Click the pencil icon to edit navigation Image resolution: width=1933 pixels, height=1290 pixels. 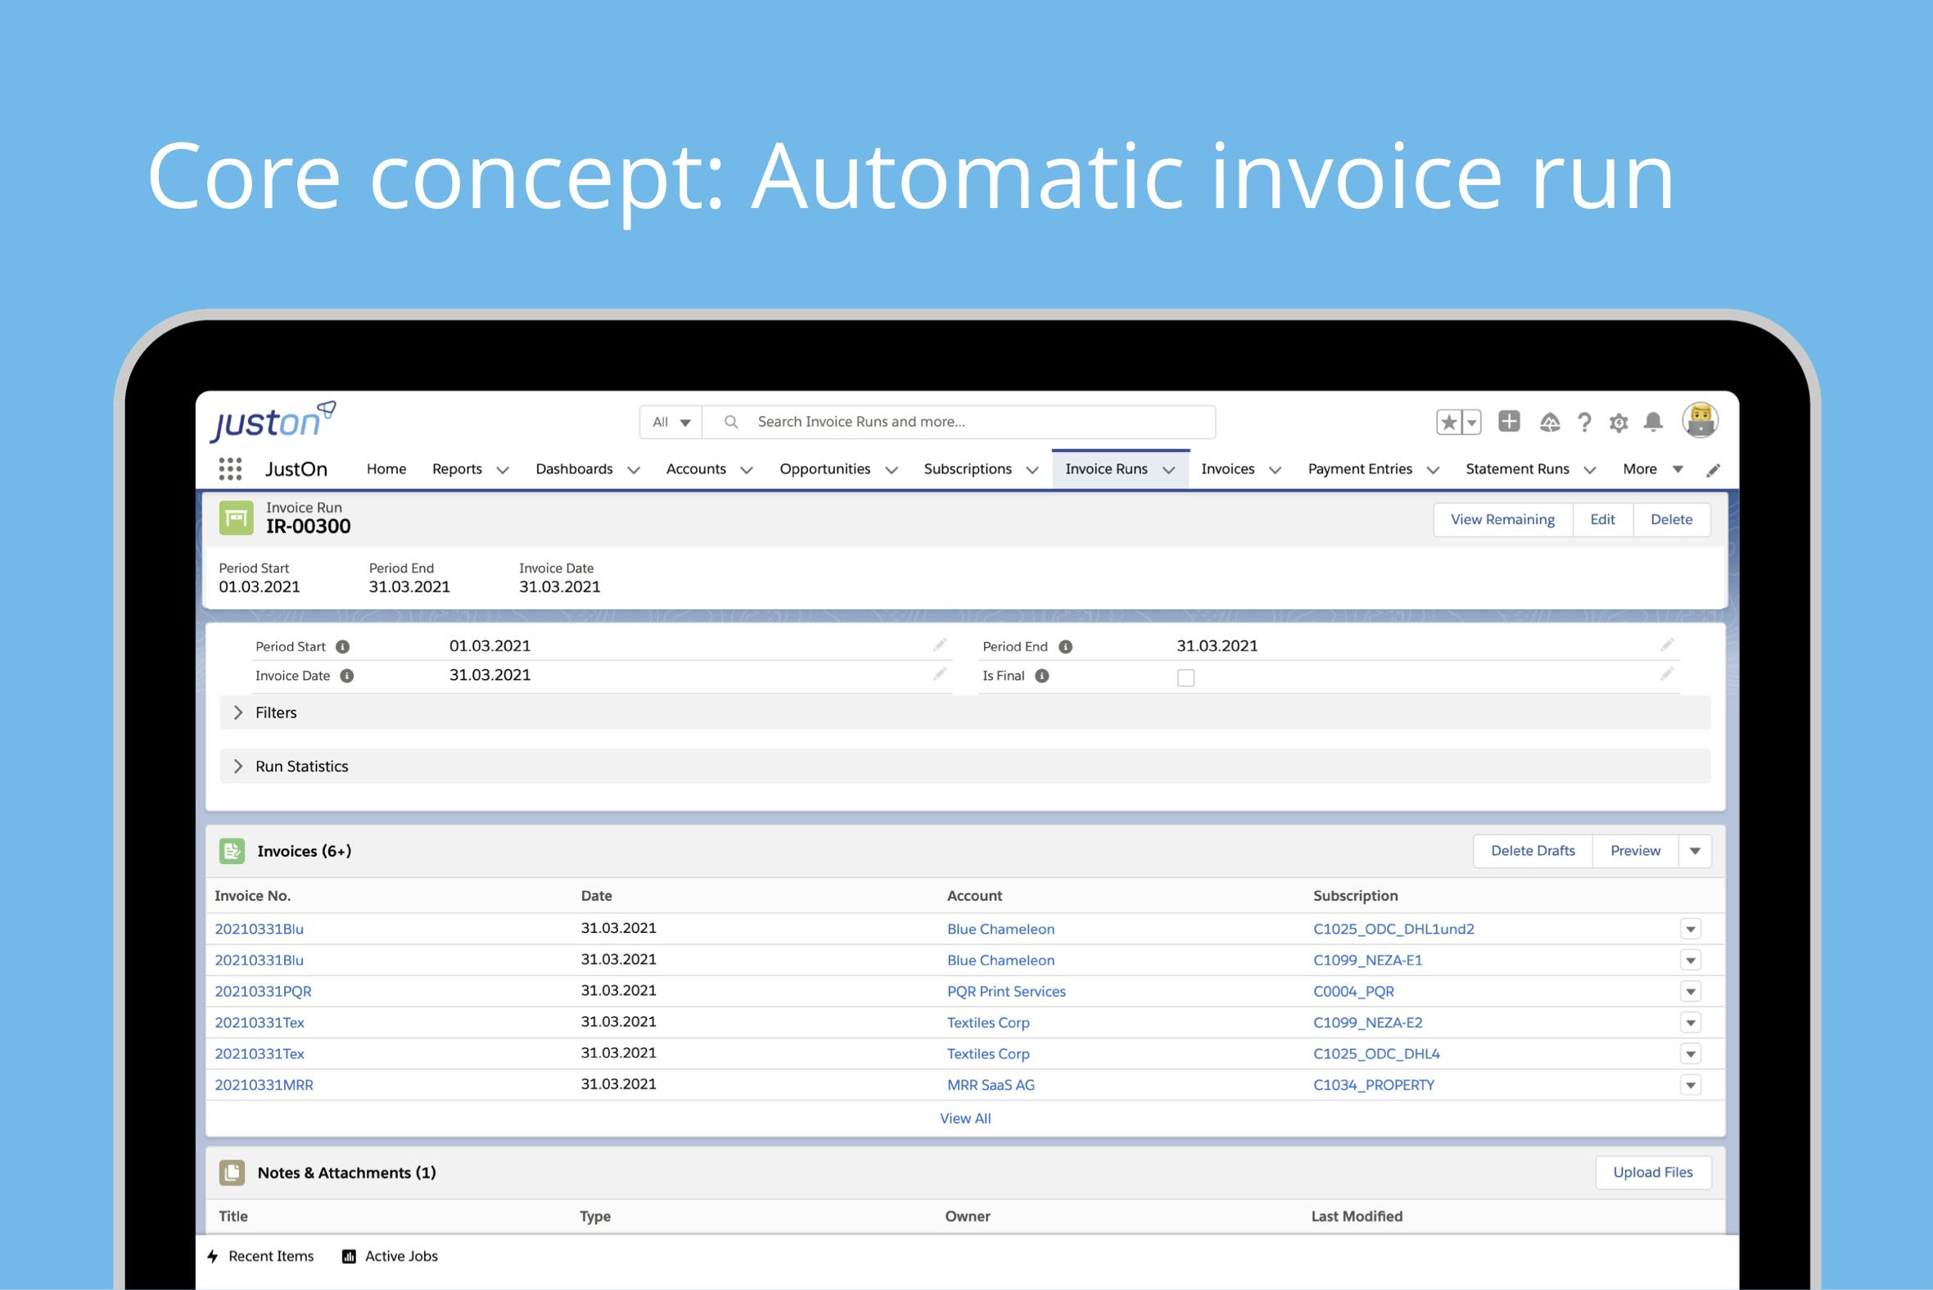1714,469
